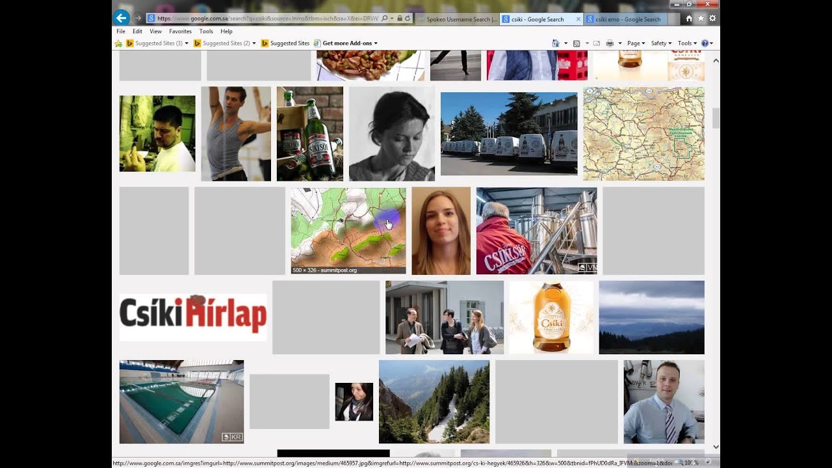This screenshot has width=832, height=468.
Task: Open the smiling long-haired woman thumbnail
Action: (441, 231)
